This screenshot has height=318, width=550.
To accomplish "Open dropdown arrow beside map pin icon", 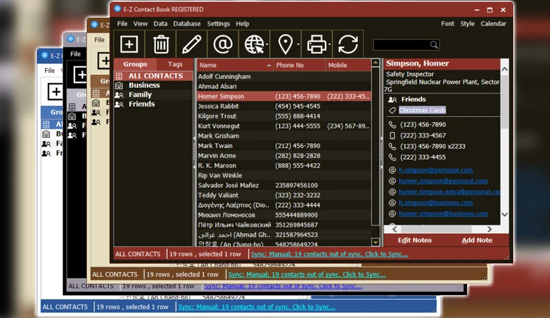I will tap(298, 45).
